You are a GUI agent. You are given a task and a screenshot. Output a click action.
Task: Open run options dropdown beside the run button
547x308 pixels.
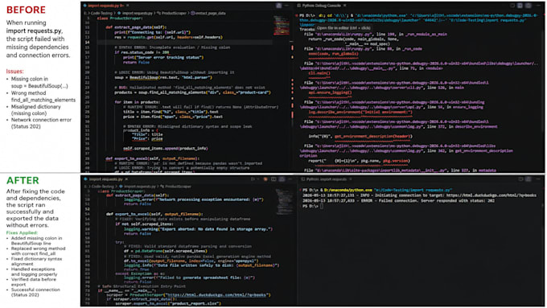257,179
